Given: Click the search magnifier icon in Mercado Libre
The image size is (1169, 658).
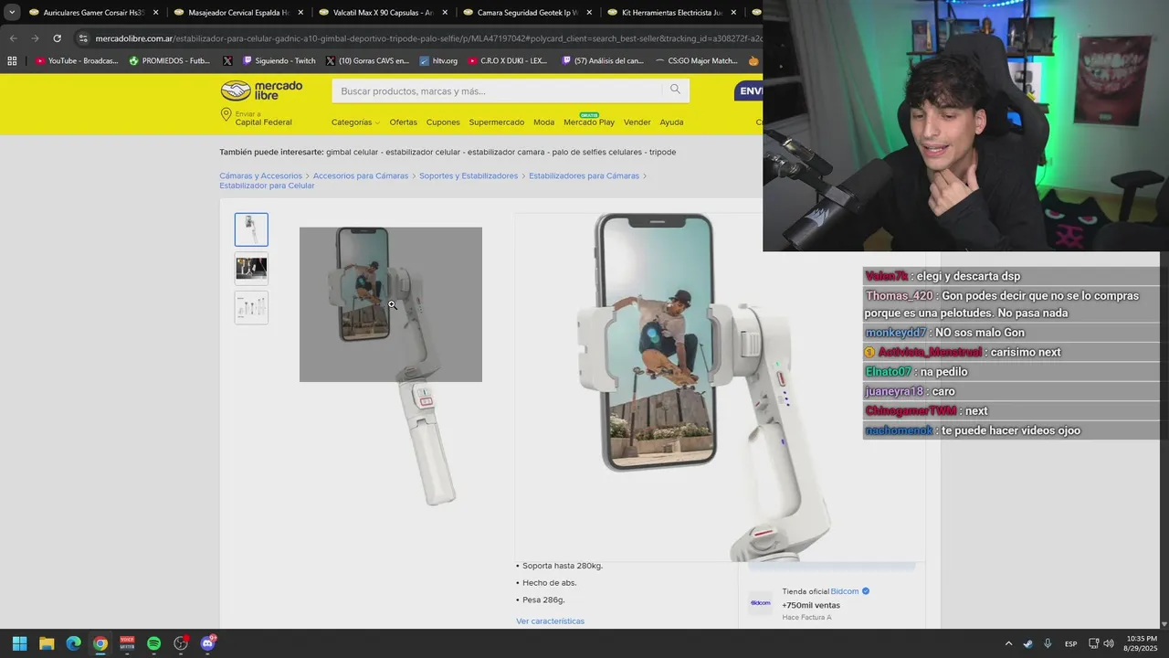Looking at the screenshot, I should point(675,90).
